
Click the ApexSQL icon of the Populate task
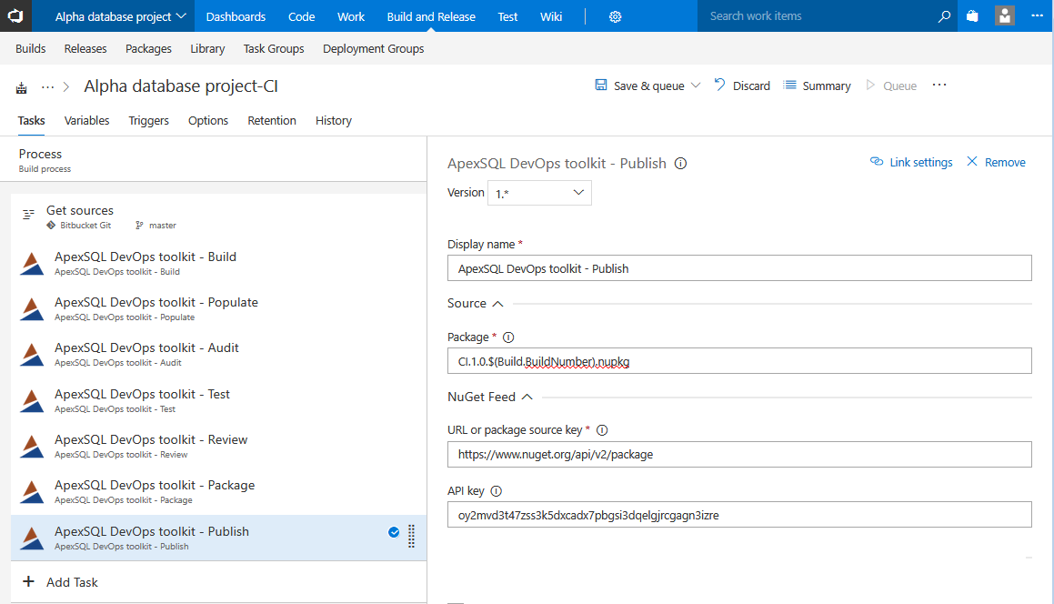point(32,309)
